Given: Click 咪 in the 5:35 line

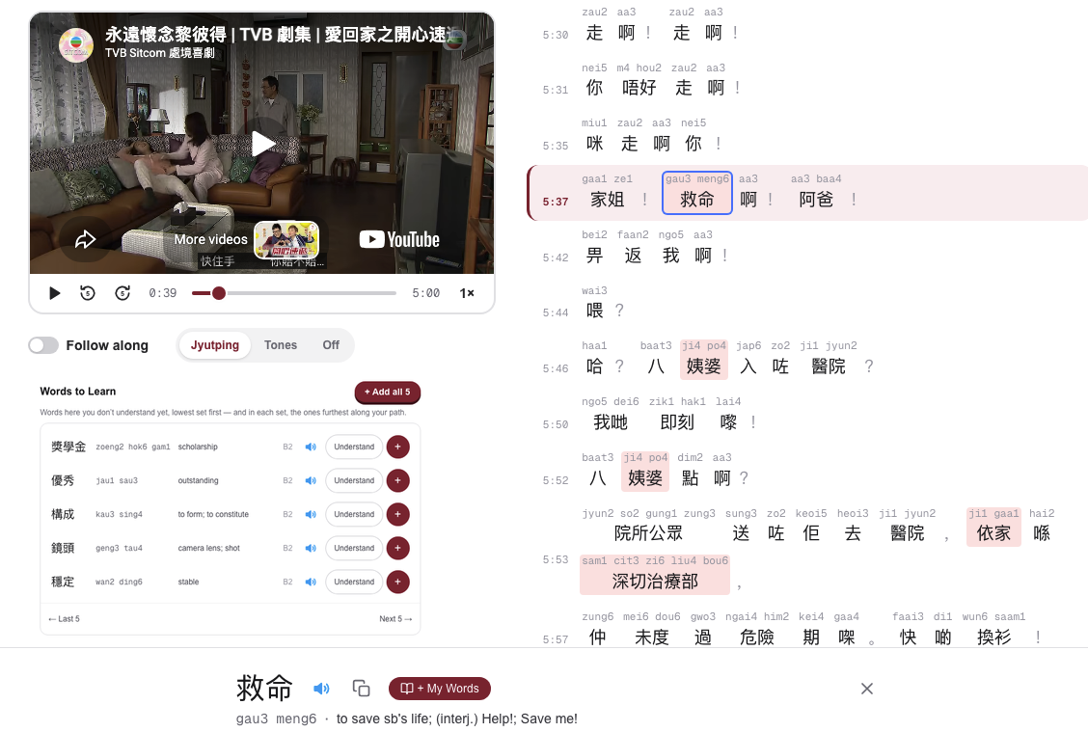Looking at the screenshot, I should tap(595, 144).
